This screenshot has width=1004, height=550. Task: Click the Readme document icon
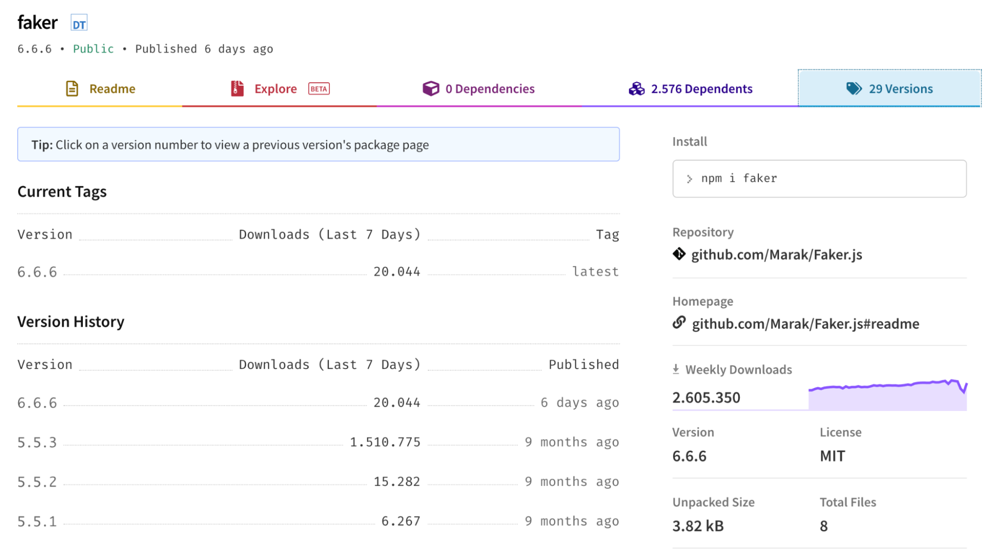[72, 89]
